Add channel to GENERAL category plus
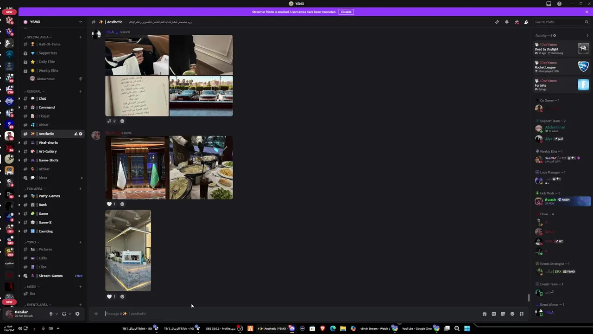Image resolution: width=593 pixels, height=334 pixels. tap(81, 91)
